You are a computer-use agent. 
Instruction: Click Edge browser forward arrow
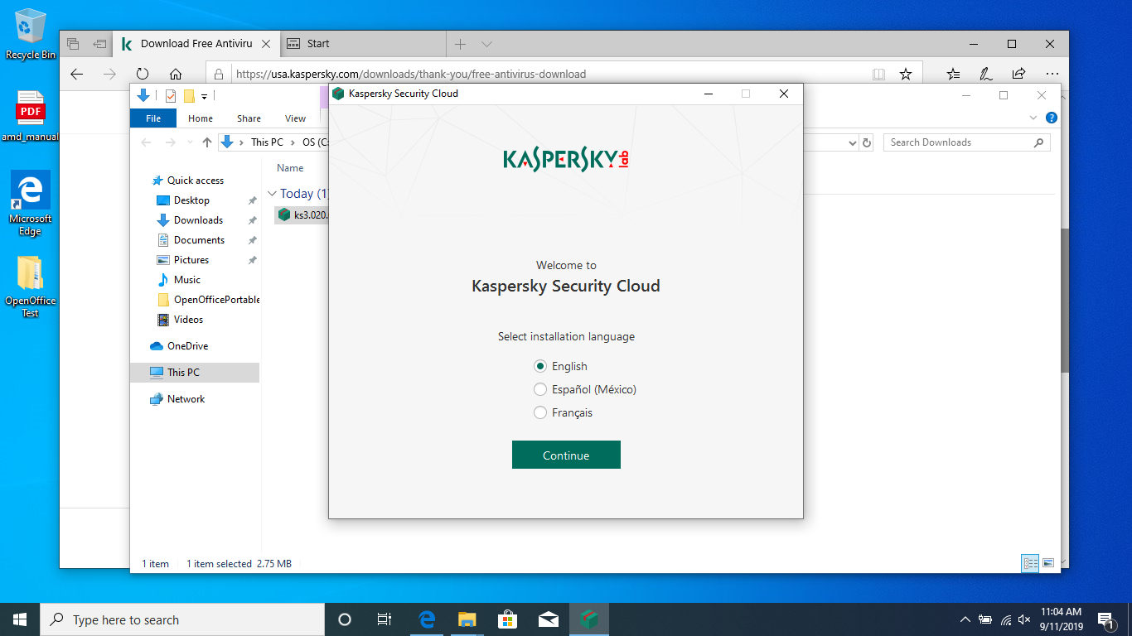[109, 74]
